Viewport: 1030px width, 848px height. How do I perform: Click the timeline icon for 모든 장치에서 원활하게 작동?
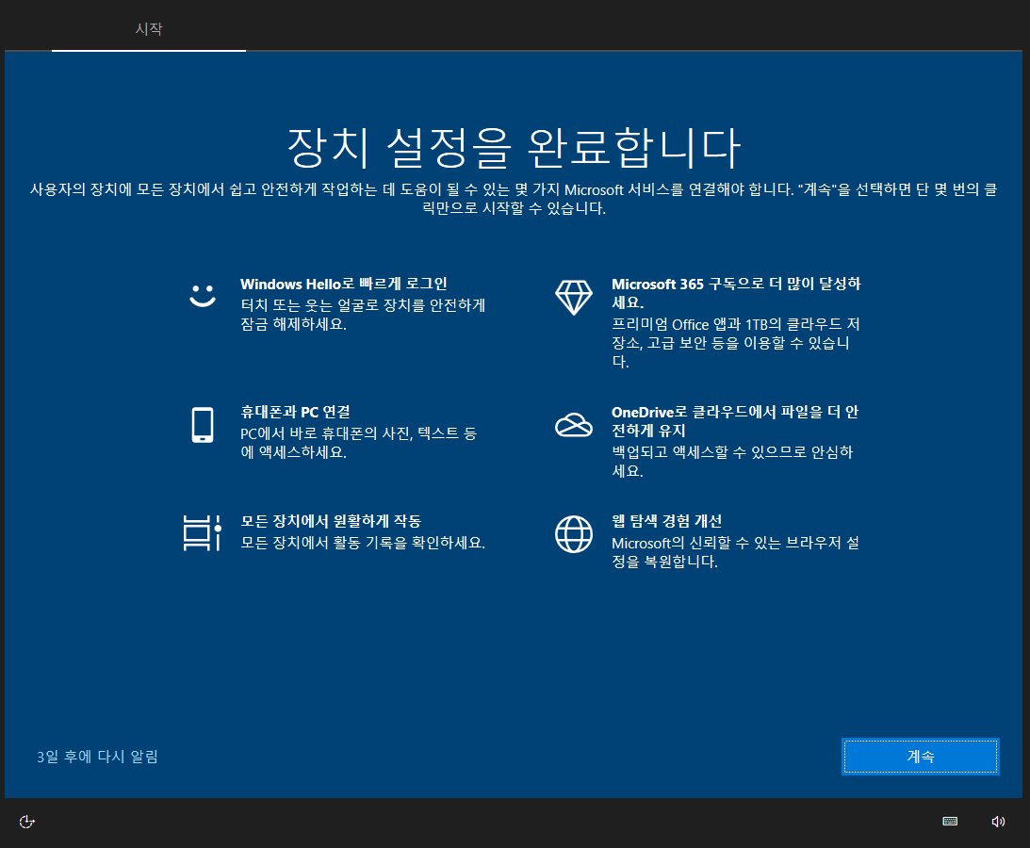click(203, 532)
